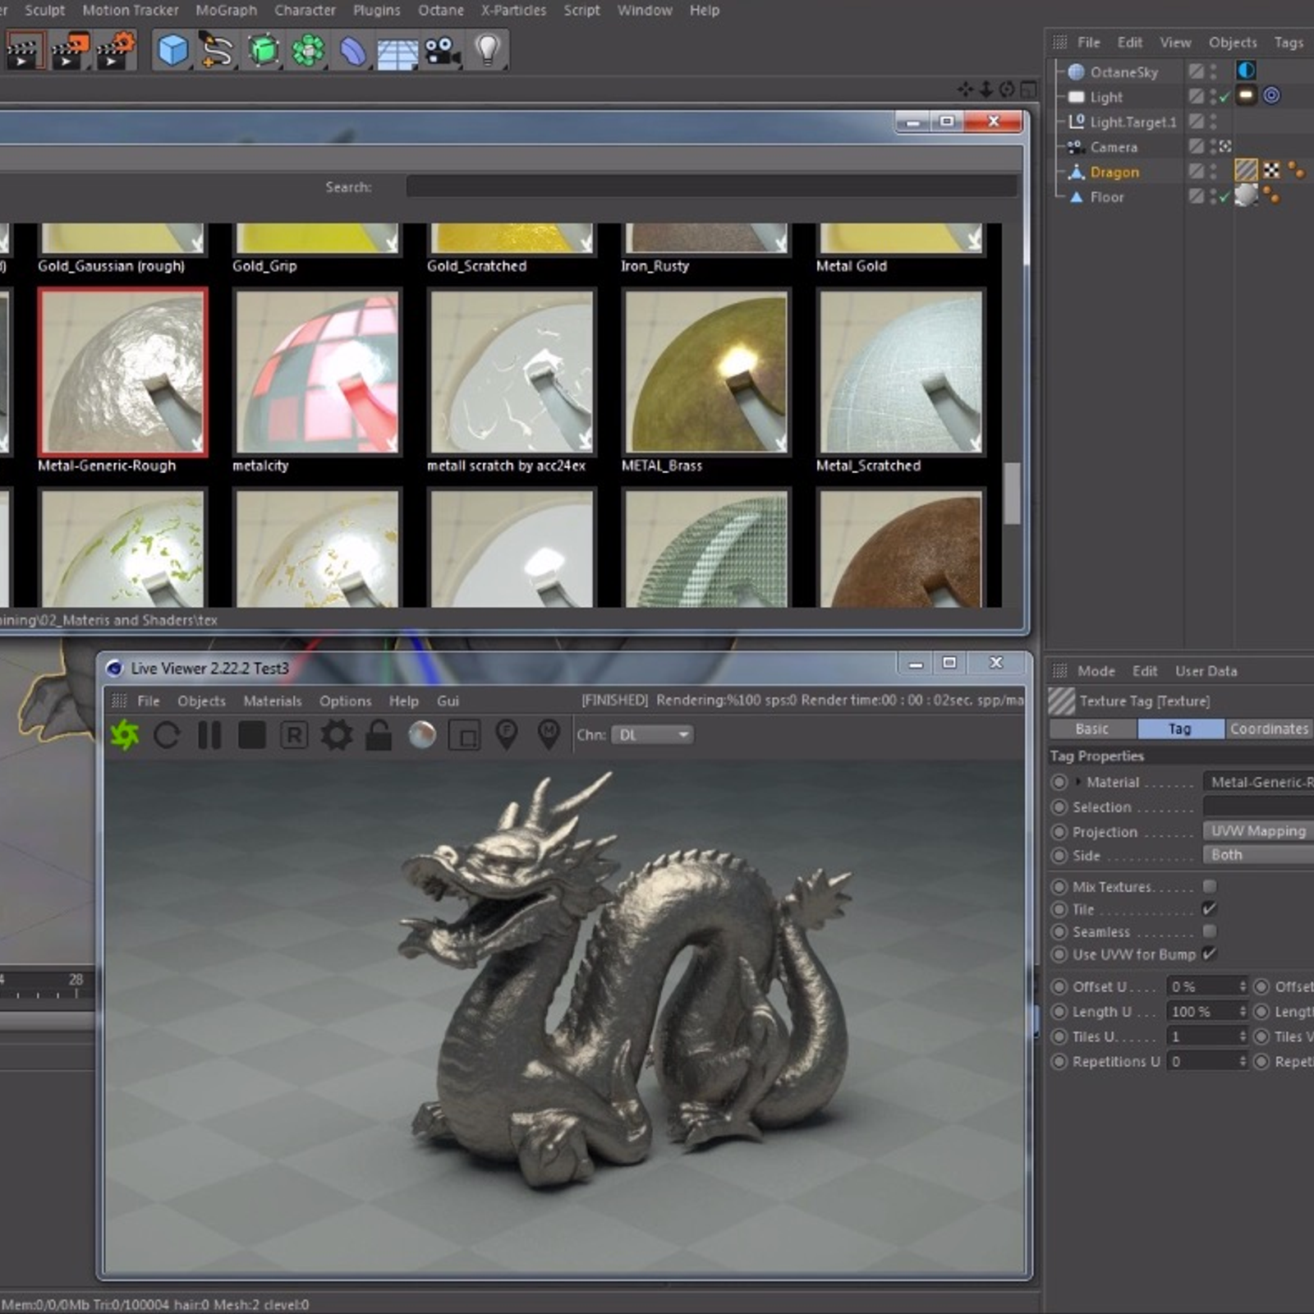Click the green Subdivision Surface generator icon
The height and width of the screenshot is (1314, 1314).
click(x=263, y=51)
